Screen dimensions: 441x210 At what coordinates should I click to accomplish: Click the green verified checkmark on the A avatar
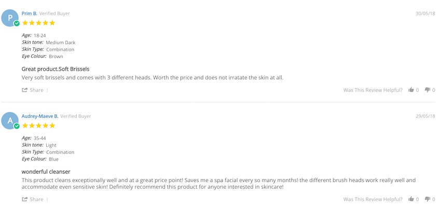coord(17,126)
